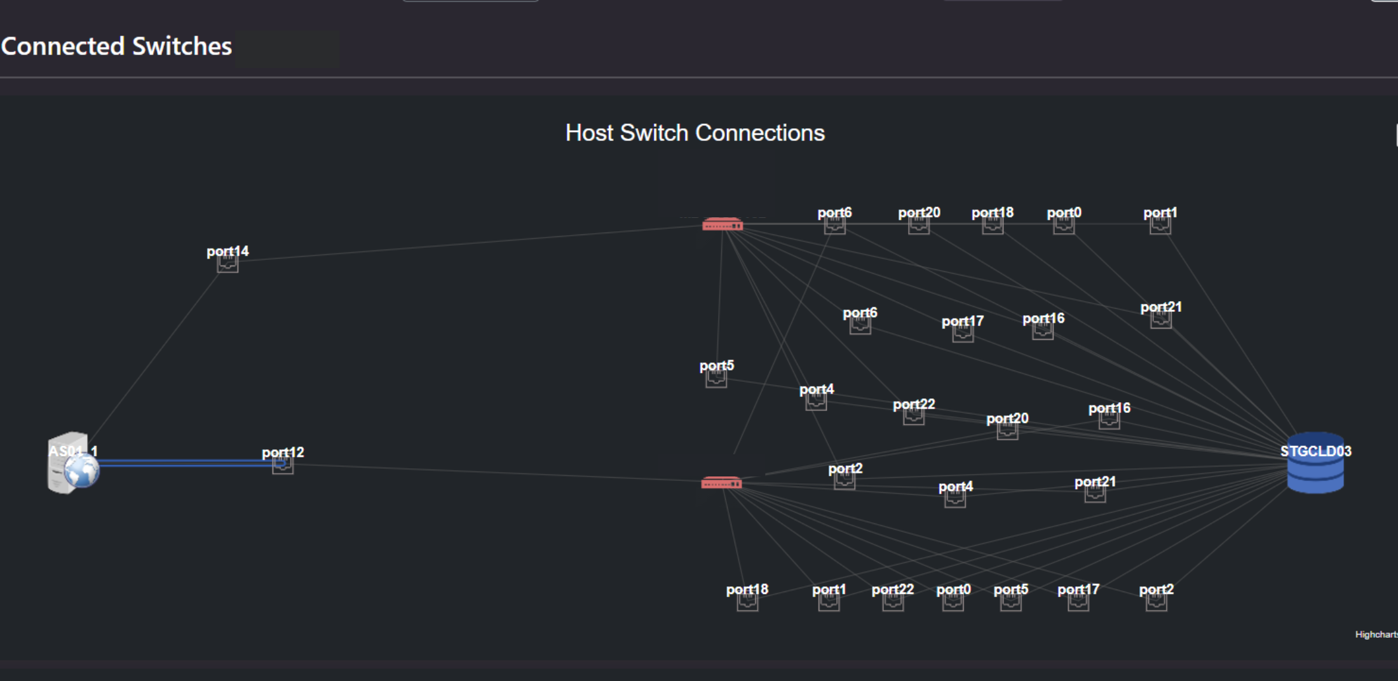This screenshot has height=681, width=1398.
Task: Open the Highcharts credit link
Action: pyautogui.click(x=1376, y=633)
